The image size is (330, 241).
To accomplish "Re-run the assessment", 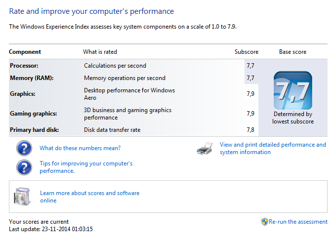I will (x=298, y=222).
